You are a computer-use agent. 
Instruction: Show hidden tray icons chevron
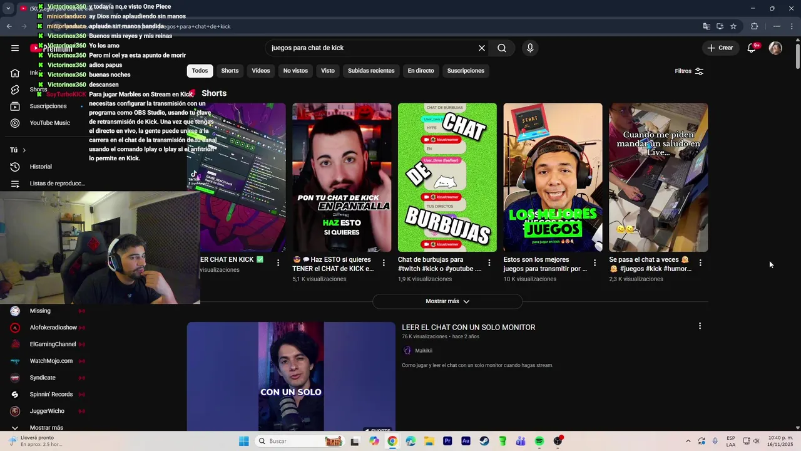[x=688, y=441]
